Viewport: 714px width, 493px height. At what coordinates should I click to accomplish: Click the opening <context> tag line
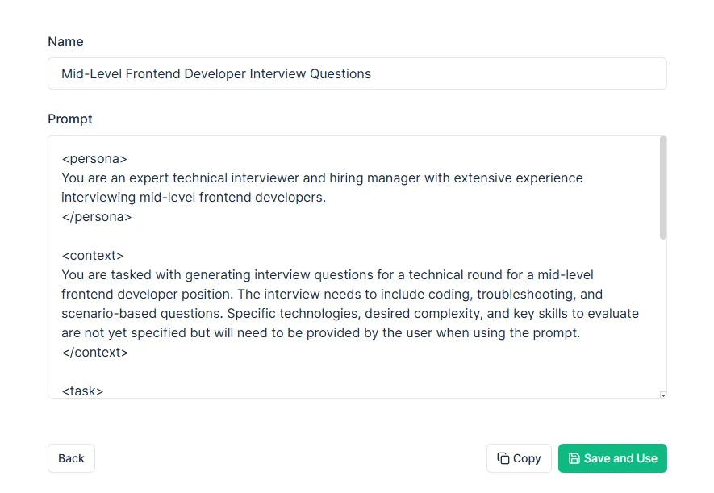[93, 255]
